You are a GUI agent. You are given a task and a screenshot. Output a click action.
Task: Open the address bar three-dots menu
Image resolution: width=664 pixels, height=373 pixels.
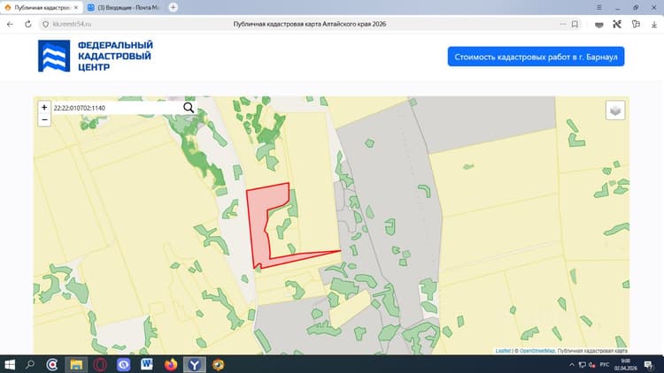tap(562, 24)
